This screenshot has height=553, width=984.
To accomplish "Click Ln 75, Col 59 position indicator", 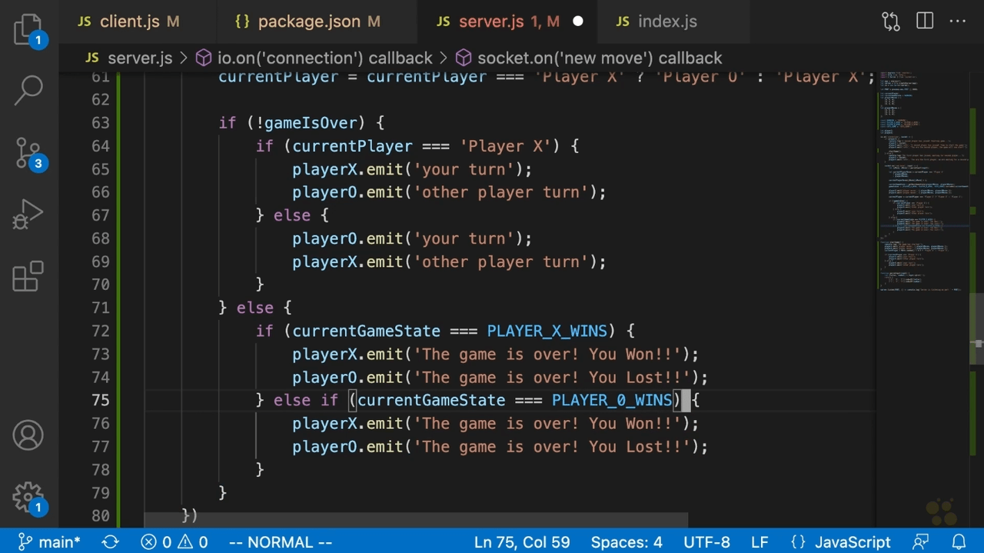I will point(522,542).
